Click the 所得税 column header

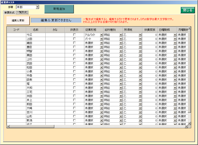pos(132,30)
